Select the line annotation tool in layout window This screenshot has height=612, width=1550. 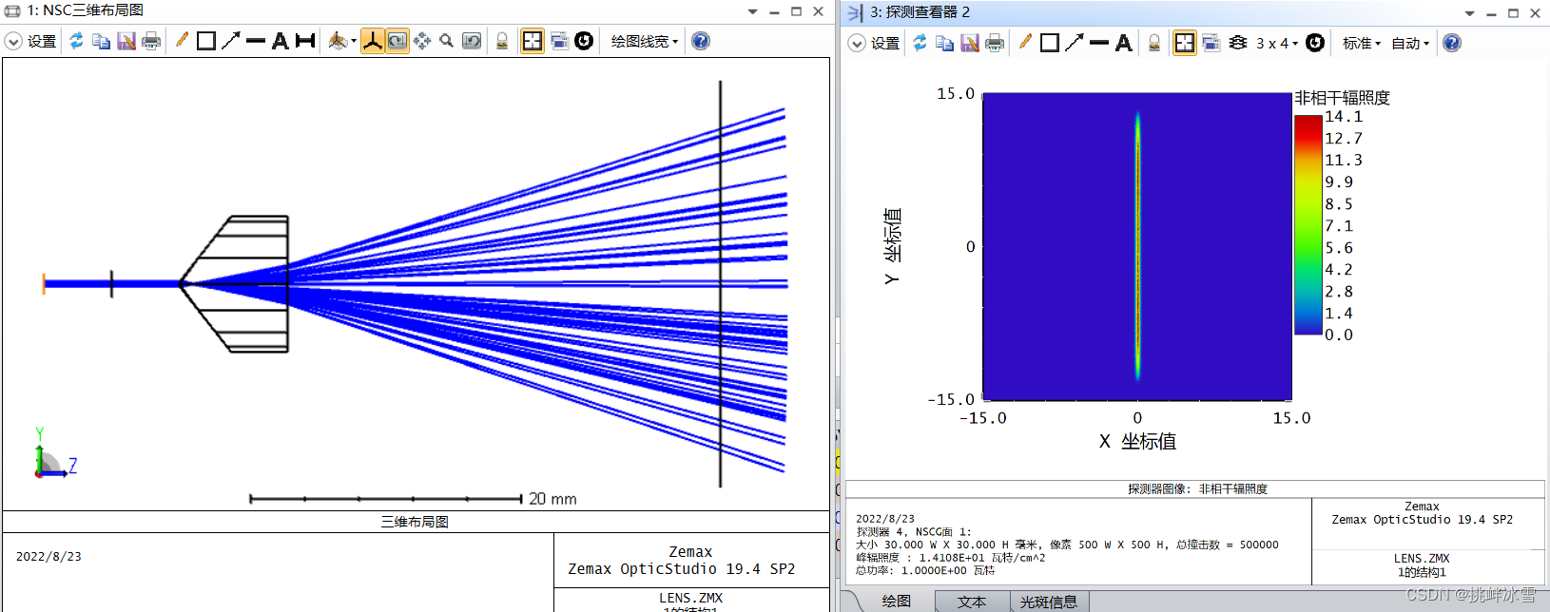(255, 41)
